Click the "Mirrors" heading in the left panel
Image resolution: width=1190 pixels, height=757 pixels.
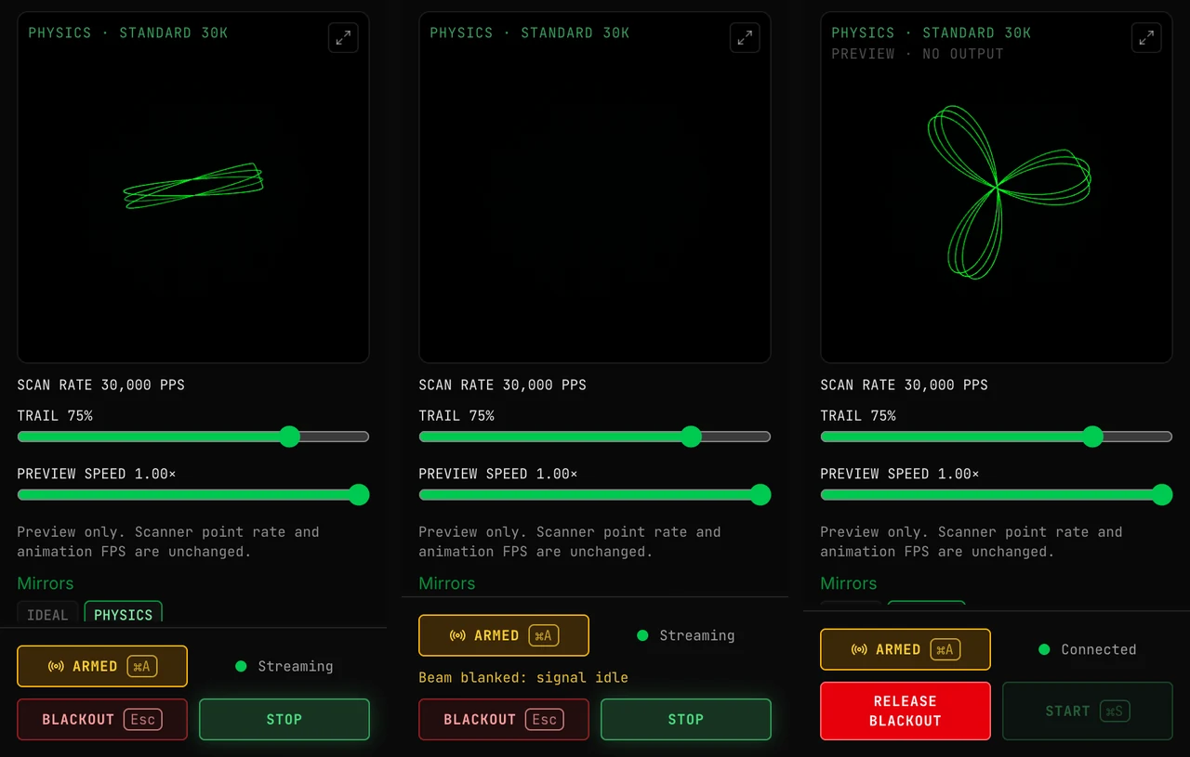pos(46,583)
